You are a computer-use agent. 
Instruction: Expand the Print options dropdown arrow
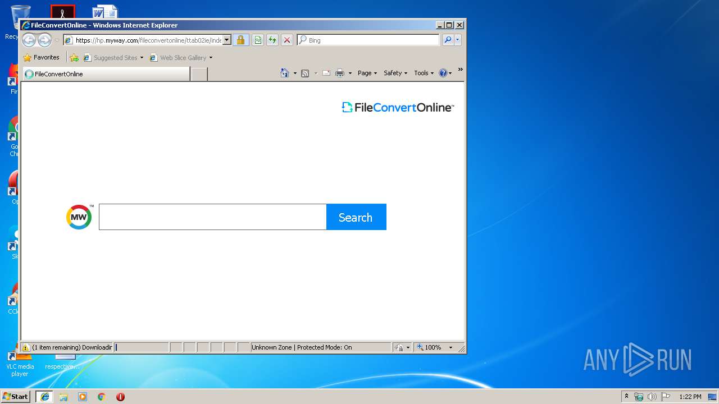[x=350, y=73]
